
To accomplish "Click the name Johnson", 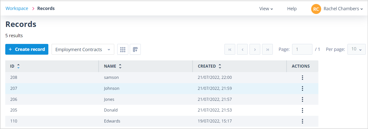I will [x=112, y=88].
